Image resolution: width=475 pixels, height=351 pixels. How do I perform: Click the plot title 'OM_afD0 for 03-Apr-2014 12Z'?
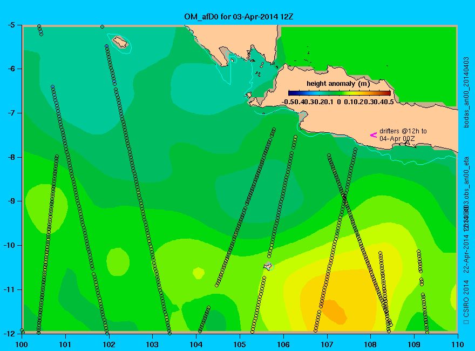(239, 17)
